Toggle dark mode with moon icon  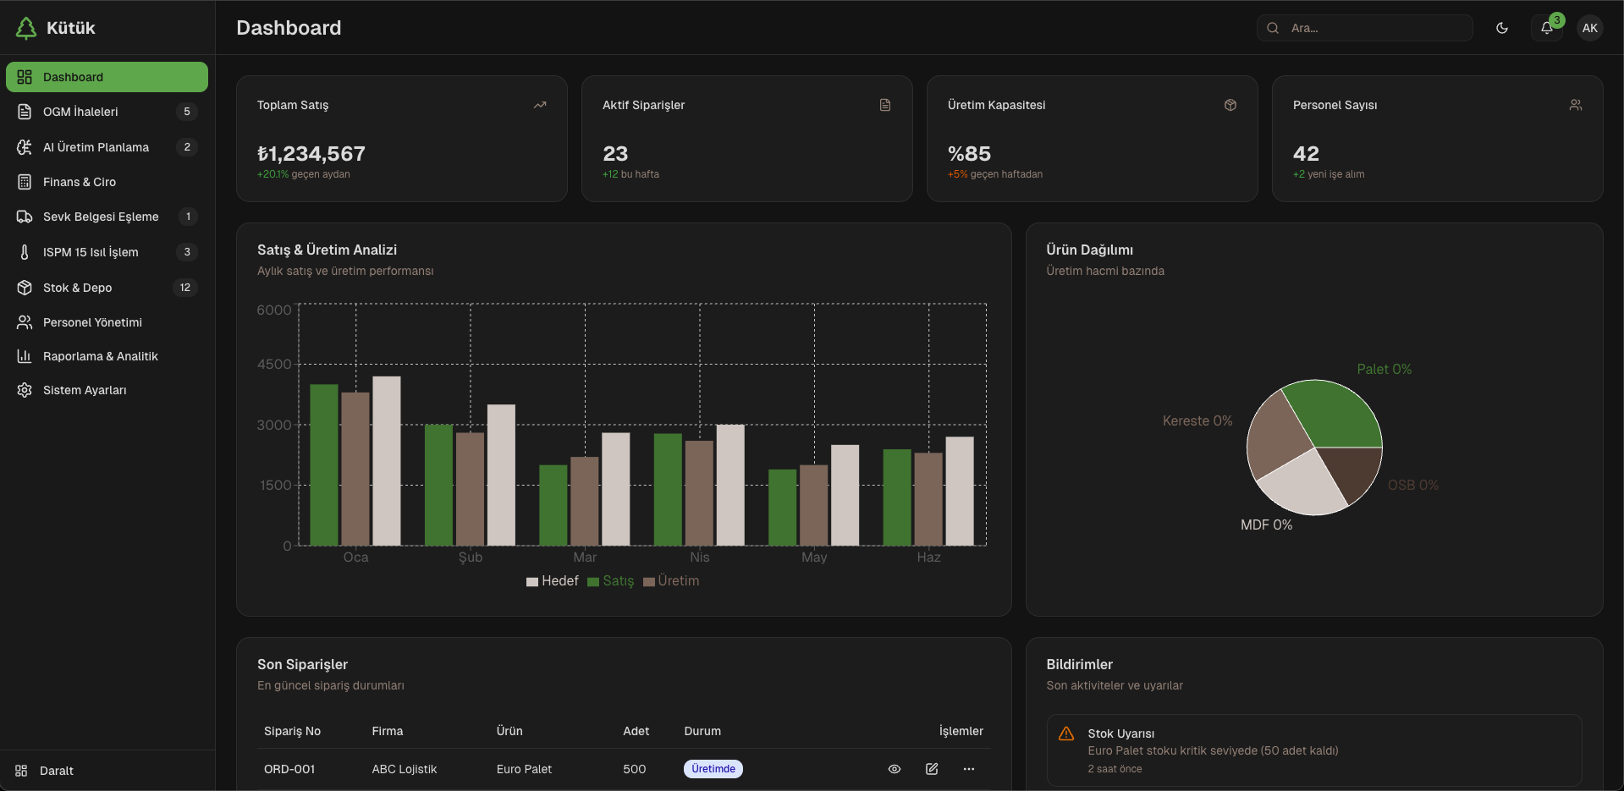pos(1502,28)
